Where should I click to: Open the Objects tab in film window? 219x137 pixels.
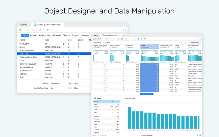pos(96,35)
